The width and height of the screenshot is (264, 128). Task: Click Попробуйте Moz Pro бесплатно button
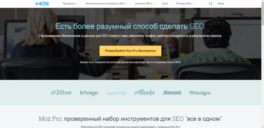130,51
